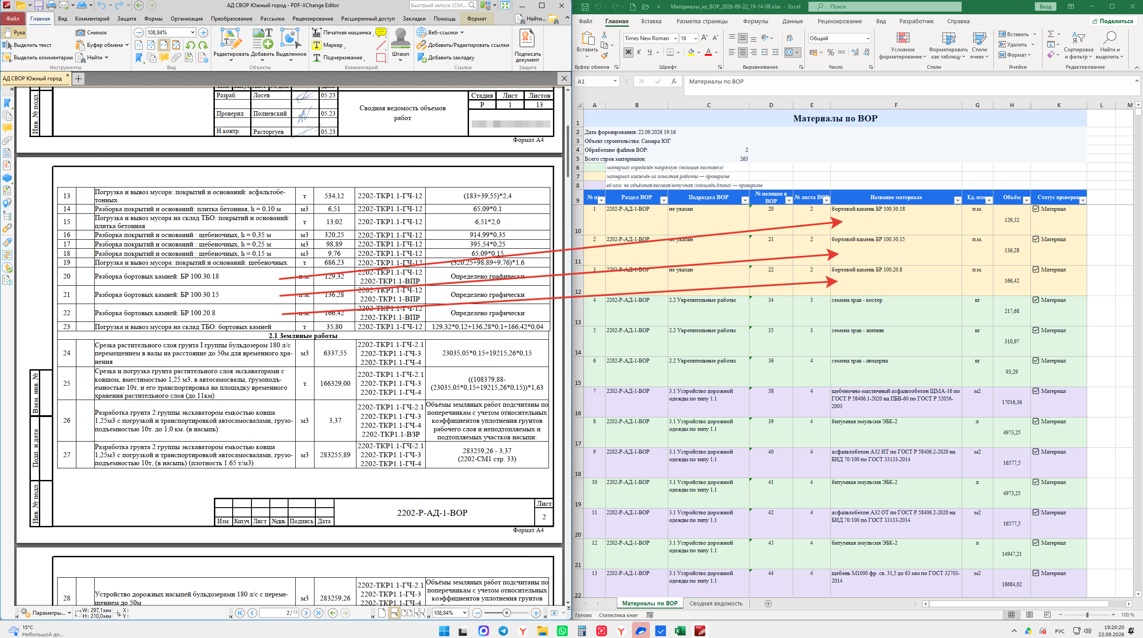Select the Маркер highlighter tool
Image resolution: width=1143 pixels, height=638 pixels.
pos(328,45)
